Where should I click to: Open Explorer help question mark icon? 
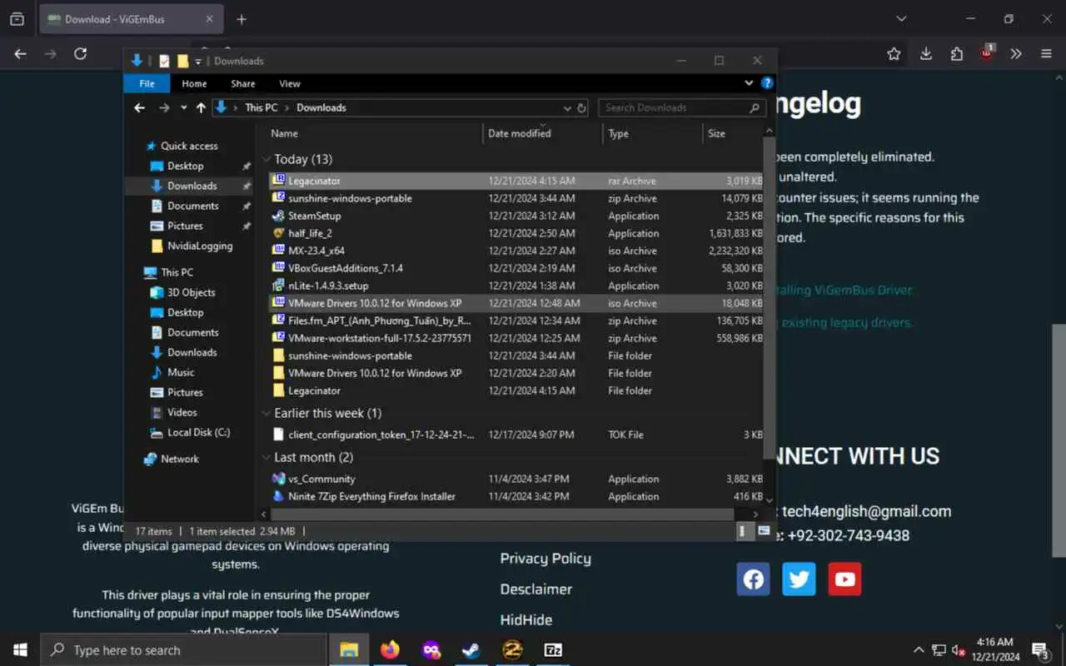[767, 83]
